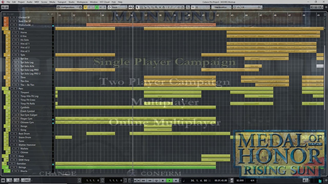Expand the Tbns folder track
Image resolution: width=328 pixels, height=184 pixels.
8,77
